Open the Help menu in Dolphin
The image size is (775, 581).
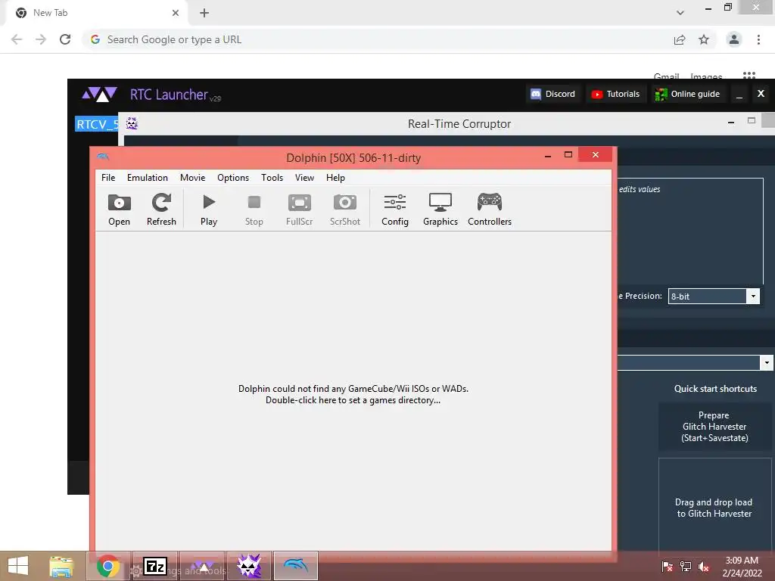[335, 177]
